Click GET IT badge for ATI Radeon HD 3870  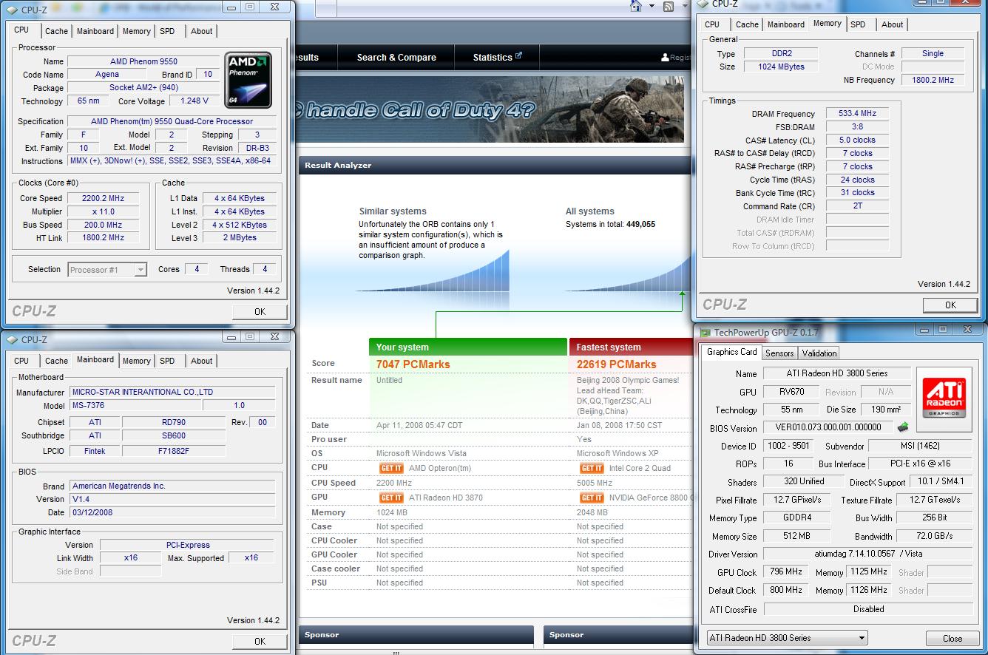391,498
